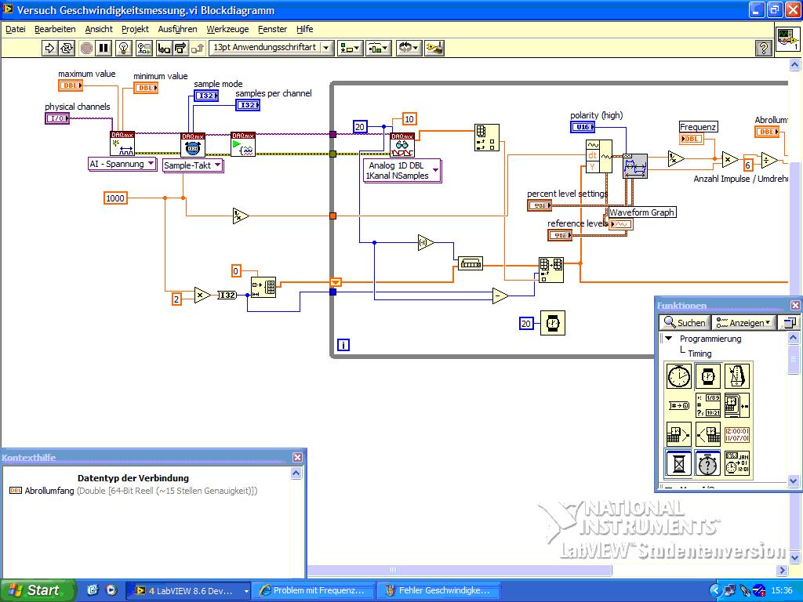Select the physical channels I/O terminal
This screenshot has width=803, height=602.
[x=57, y=118]
